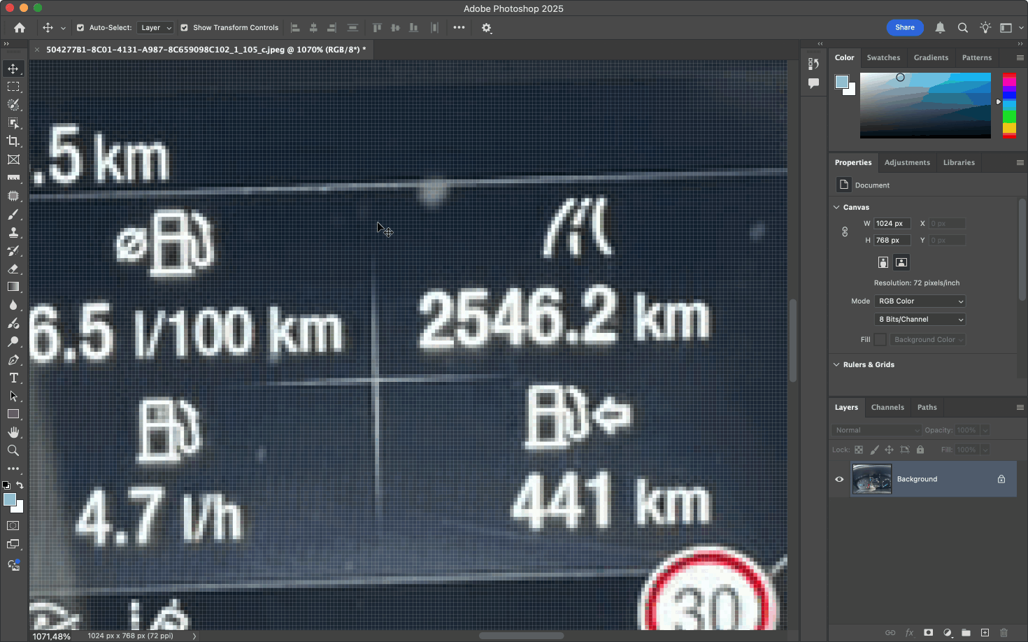Set canvas to portrait orientation
The height and width of the screenshot is (642, 1028).
[x=883, y=262]
